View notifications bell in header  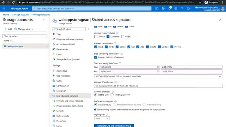pos(169,8)
